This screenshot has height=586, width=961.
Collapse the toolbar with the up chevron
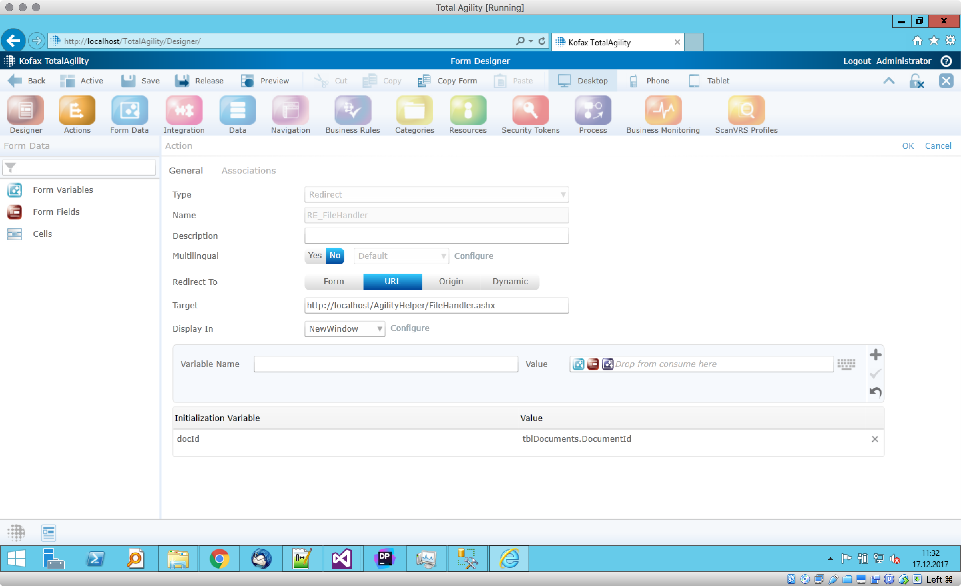tap(889, 81)
